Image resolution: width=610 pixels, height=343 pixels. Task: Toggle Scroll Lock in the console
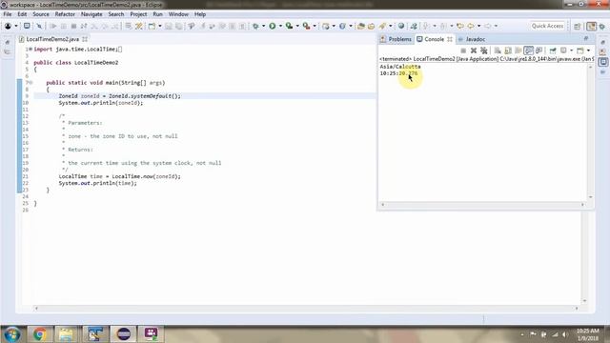508,50
